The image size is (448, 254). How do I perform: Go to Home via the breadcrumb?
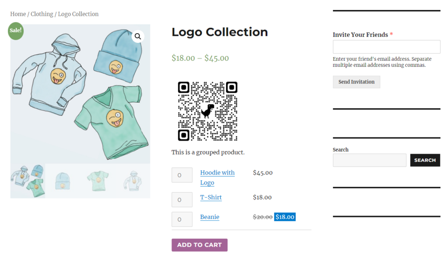(x=18, y=14)
